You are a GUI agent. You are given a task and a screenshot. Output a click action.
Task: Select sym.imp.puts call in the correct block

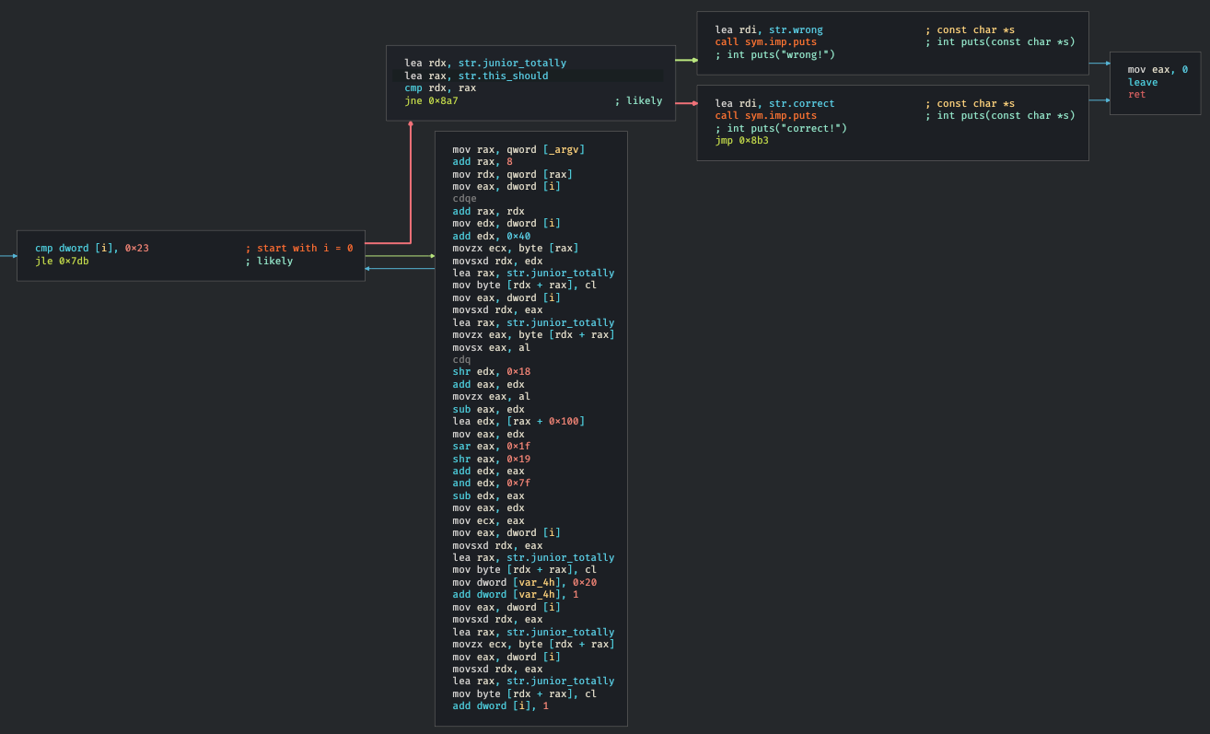click(779, 116)
